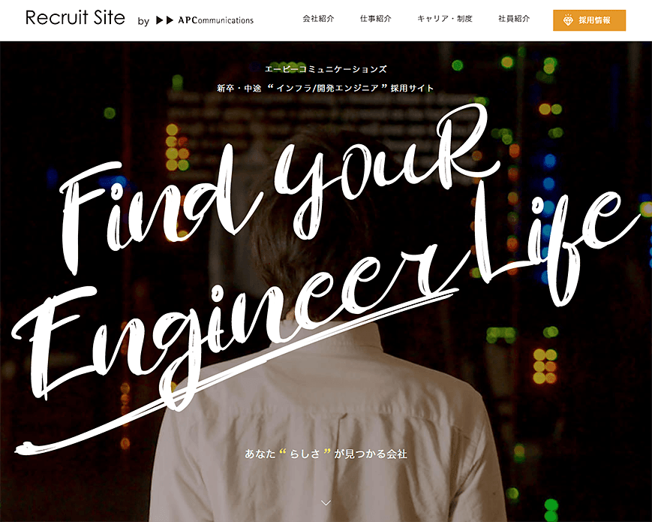Click the diamond icon in 採用情報 button

(x=568, y=20)
